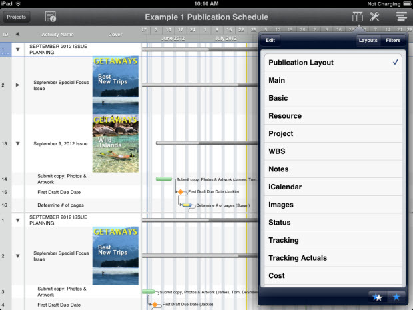Tap the Wild Islands cover thumbnail

(x=115, y=143)
